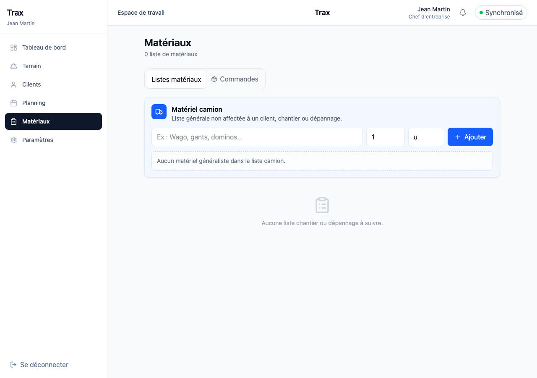
Task: Switch to the Commandes tab
Action: click(x=235, y=79)
